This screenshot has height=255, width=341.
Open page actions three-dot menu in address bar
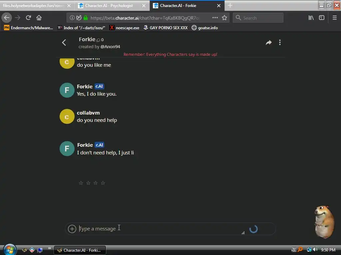[215, 18]
